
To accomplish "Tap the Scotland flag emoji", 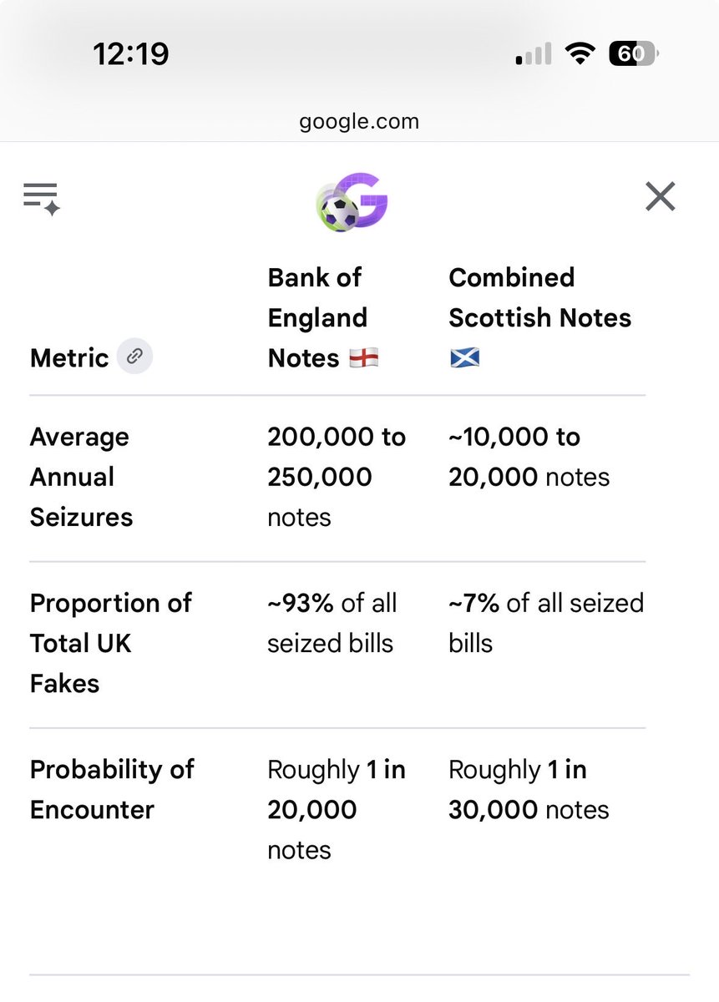I will pyautogui.click(x=464, y=358).
